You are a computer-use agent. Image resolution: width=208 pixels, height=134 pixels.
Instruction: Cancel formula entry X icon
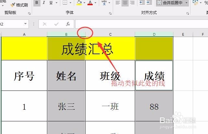coord(45,24)
